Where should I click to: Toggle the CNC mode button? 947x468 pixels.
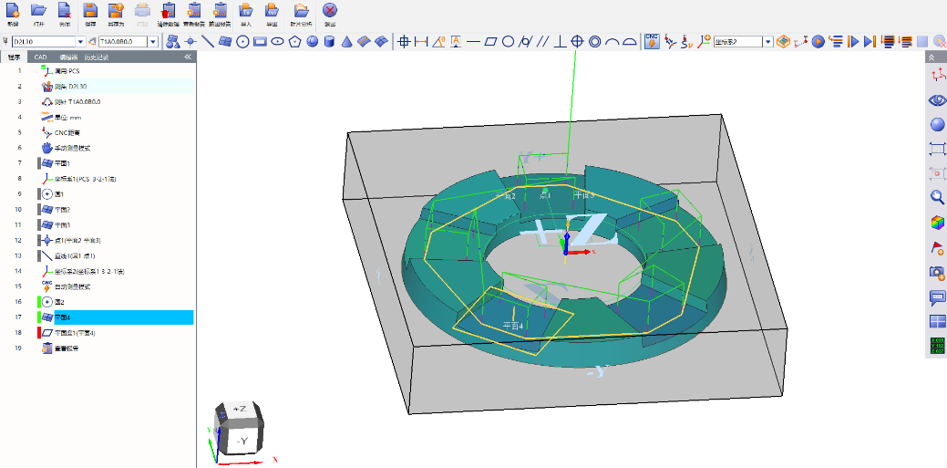point(652,41)
